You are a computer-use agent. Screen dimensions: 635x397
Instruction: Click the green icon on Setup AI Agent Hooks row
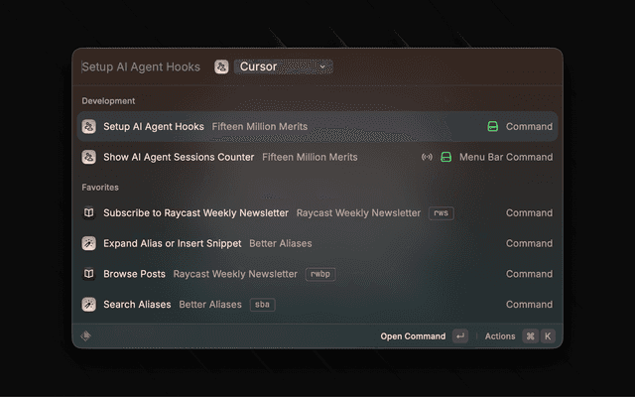pos(493,127)
